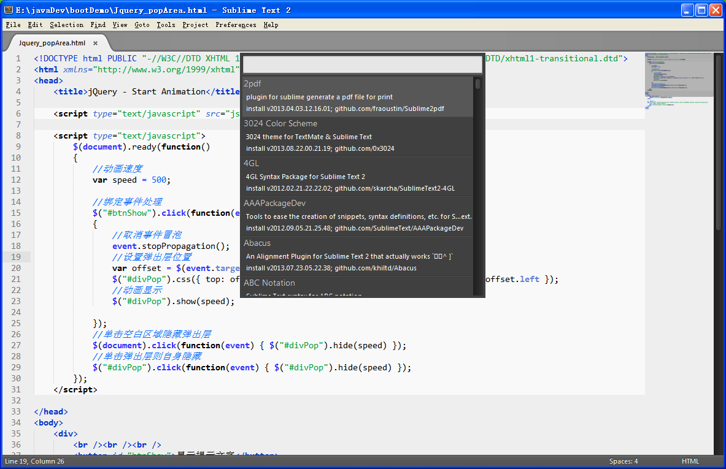Open the Help menu
726x469 pixels.
point(271,25)
